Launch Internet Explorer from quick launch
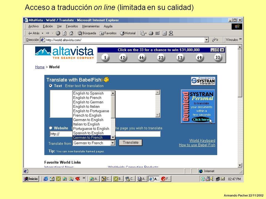The image size is (266, 199). [46, 179]
